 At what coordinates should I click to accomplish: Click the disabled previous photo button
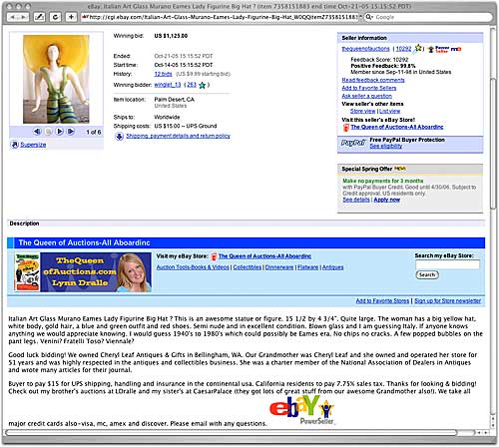pyautogui.click(x=48, y=132)
